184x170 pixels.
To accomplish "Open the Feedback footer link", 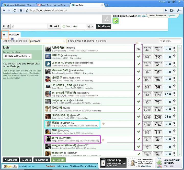I will (x=50, y=166).
